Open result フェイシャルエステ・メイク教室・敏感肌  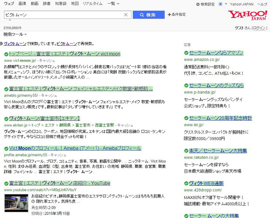click(x=81, y=89)
